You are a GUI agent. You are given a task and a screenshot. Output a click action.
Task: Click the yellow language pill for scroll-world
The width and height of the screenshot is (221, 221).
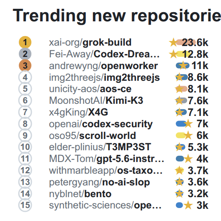coord(181,135)
